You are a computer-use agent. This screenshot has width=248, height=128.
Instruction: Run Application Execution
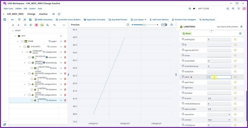coord(95,20)
